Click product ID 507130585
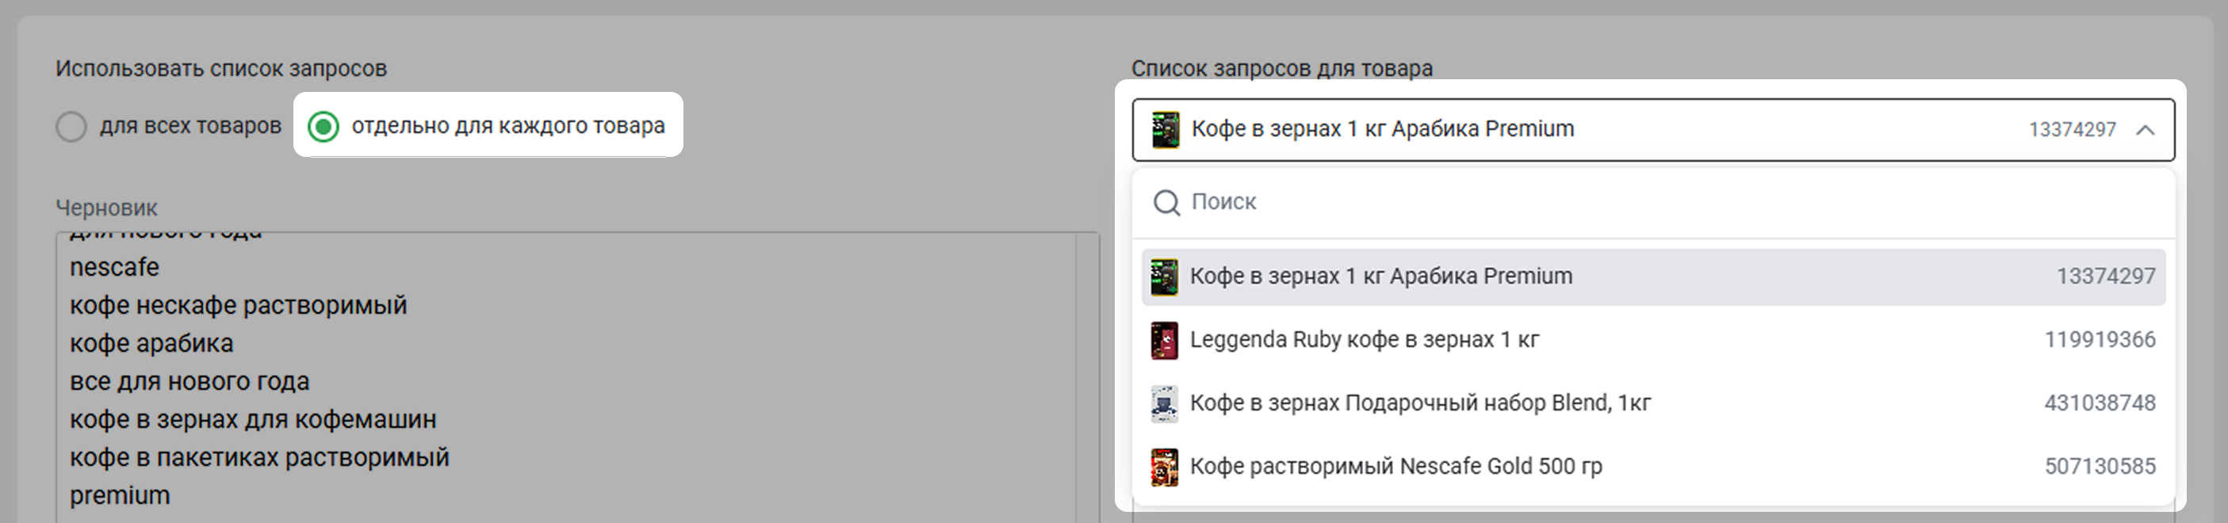 coord(2099,467)
